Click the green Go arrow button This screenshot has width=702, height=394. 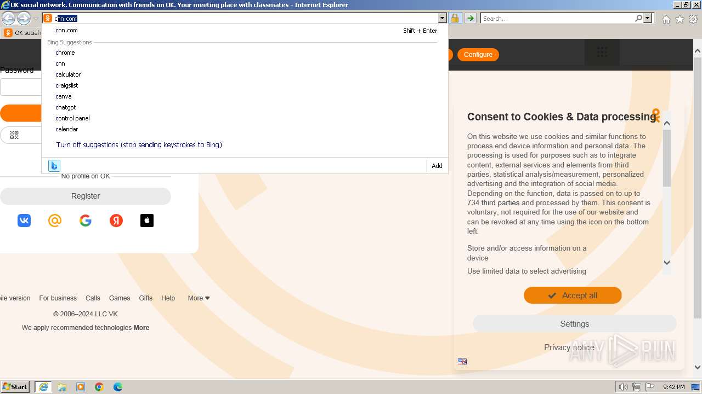471,18
